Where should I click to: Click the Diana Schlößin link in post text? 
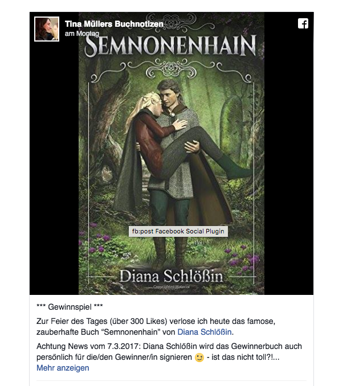click(x=205, y=332)
